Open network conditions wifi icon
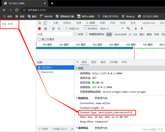Screen dimensions: 165x132 (128, 29)
